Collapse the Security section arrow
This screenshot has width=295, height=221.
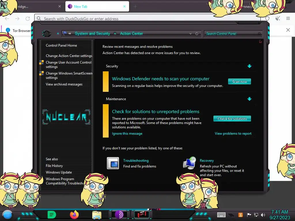[249, 66]
